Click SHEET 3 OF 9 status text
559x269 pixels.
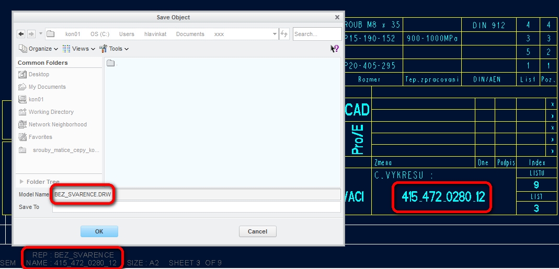click(x=195, y=263)
